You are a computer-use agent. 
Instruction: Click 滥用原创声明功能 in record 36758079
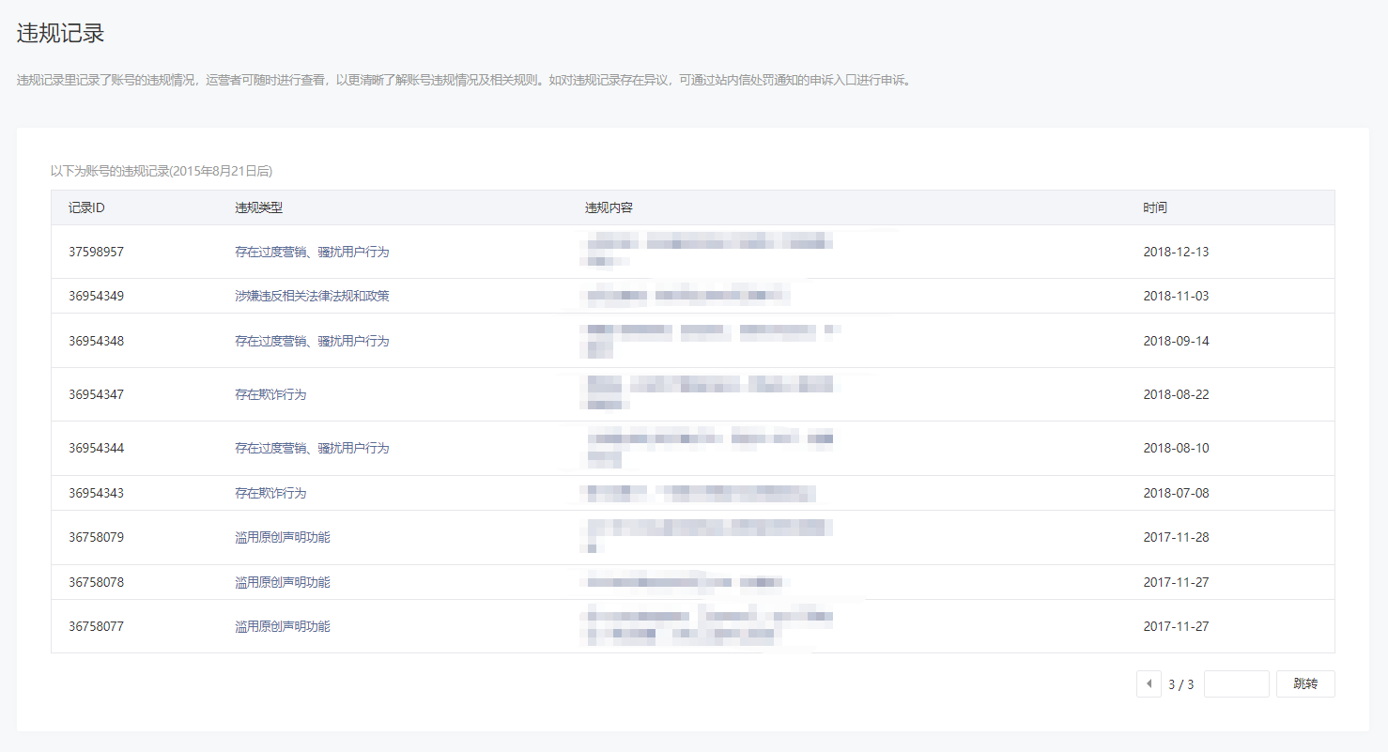[282, 537]
